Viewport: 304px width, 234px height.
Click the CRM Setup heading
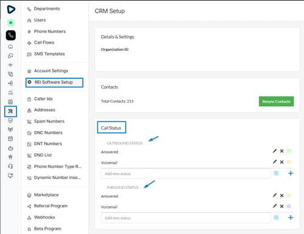click(x=109, y=11)
